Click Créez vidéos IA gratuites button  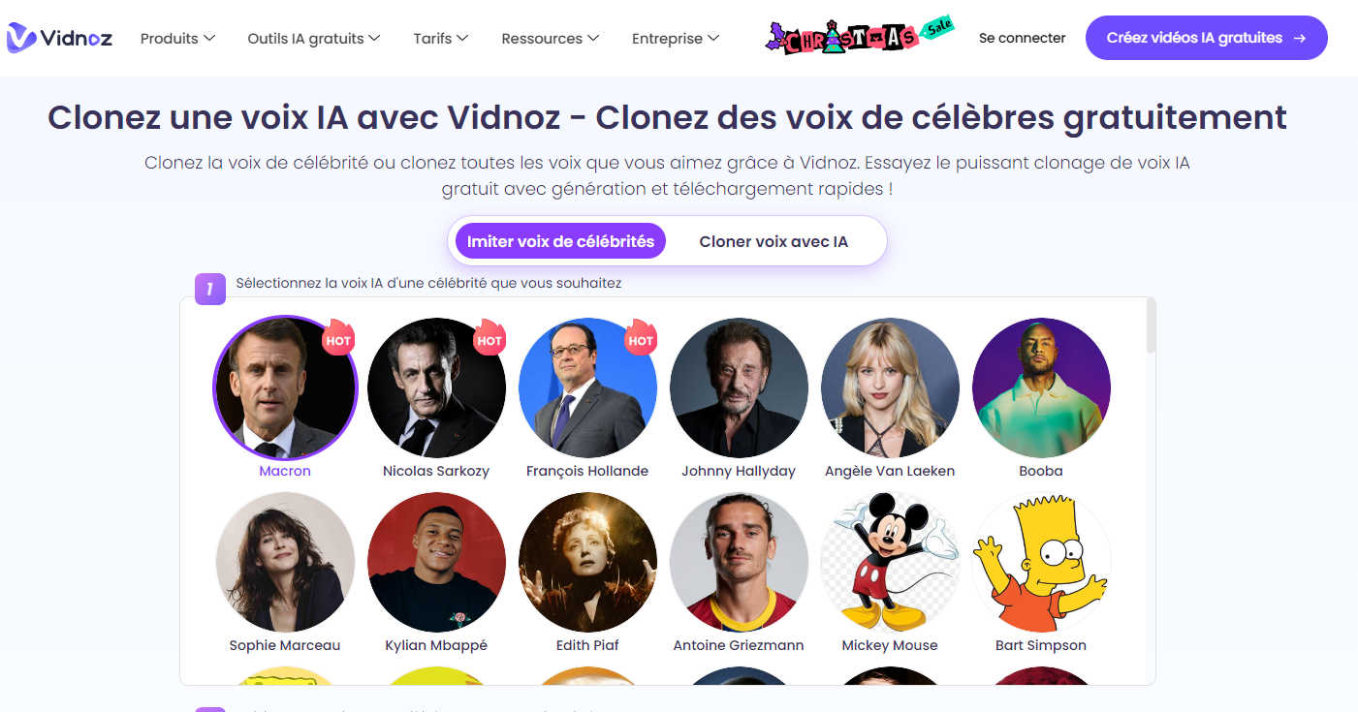[1206, 38]
